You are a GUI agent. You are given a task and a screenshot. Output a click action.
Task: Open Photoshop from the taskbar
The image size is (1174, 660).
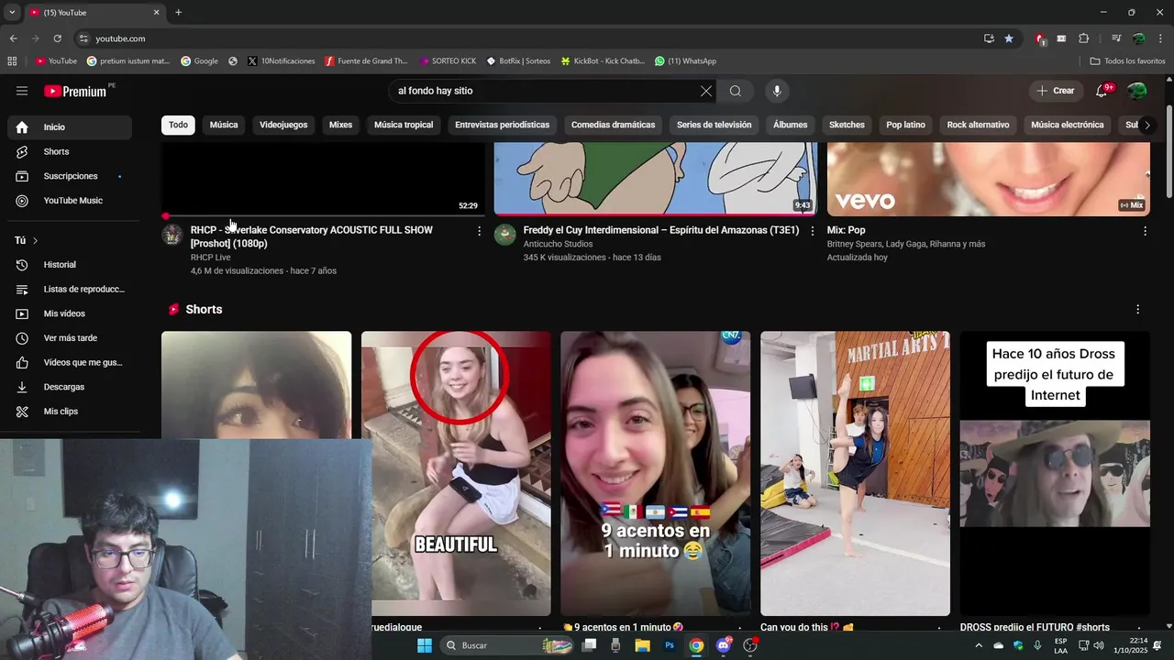(670, 645)
